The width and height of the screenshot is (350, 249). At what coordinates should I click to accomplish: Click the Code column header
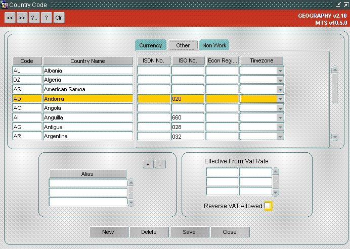pos(27,61)
